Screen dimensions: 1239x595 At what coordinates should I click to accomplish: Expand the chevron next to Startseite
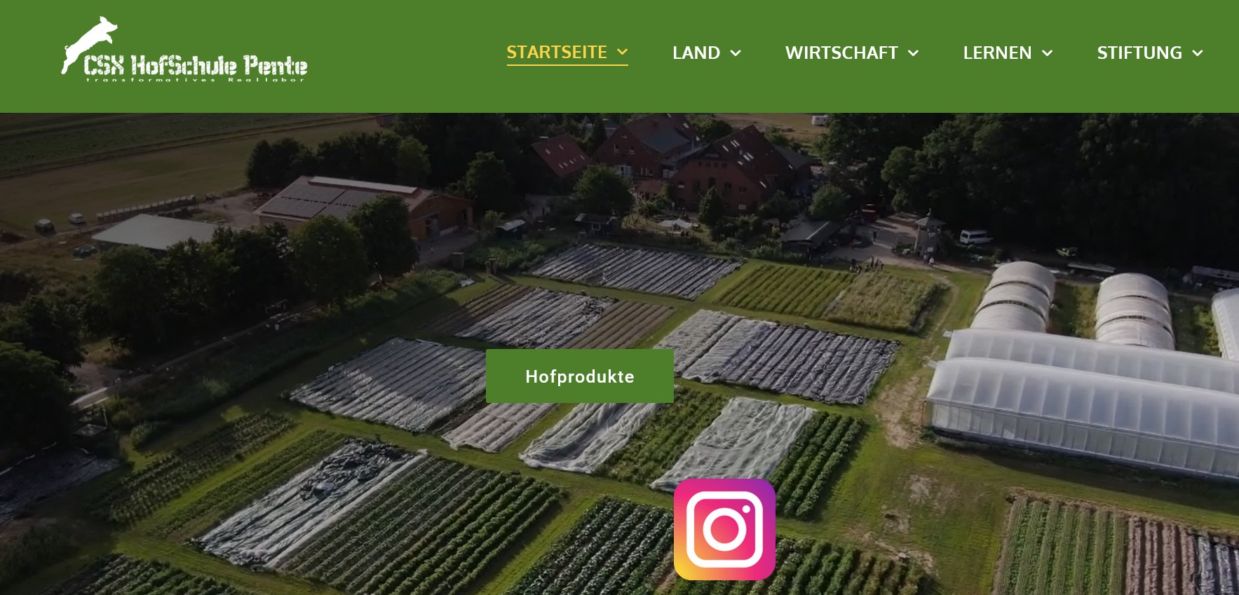tap(622, 52)
